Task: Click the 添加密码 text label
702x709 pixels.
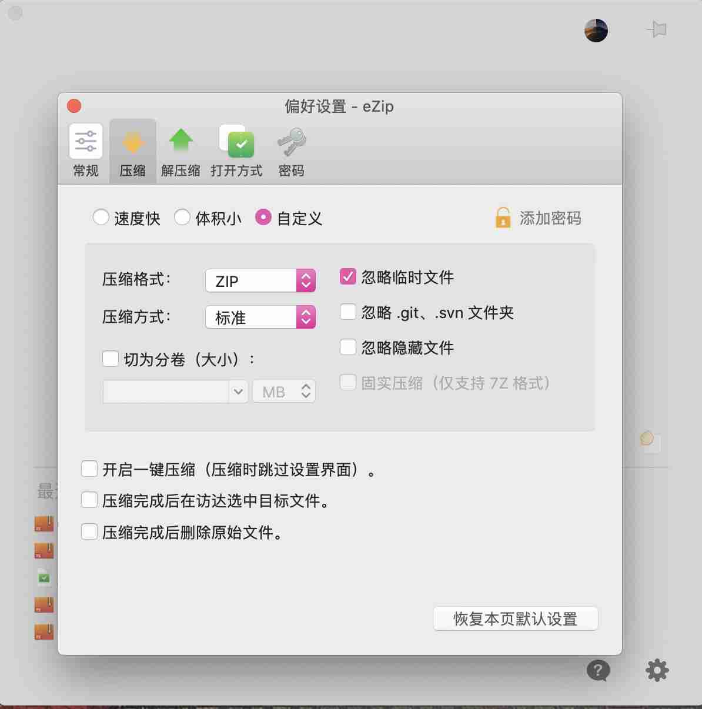Action: tap(550, 218)
